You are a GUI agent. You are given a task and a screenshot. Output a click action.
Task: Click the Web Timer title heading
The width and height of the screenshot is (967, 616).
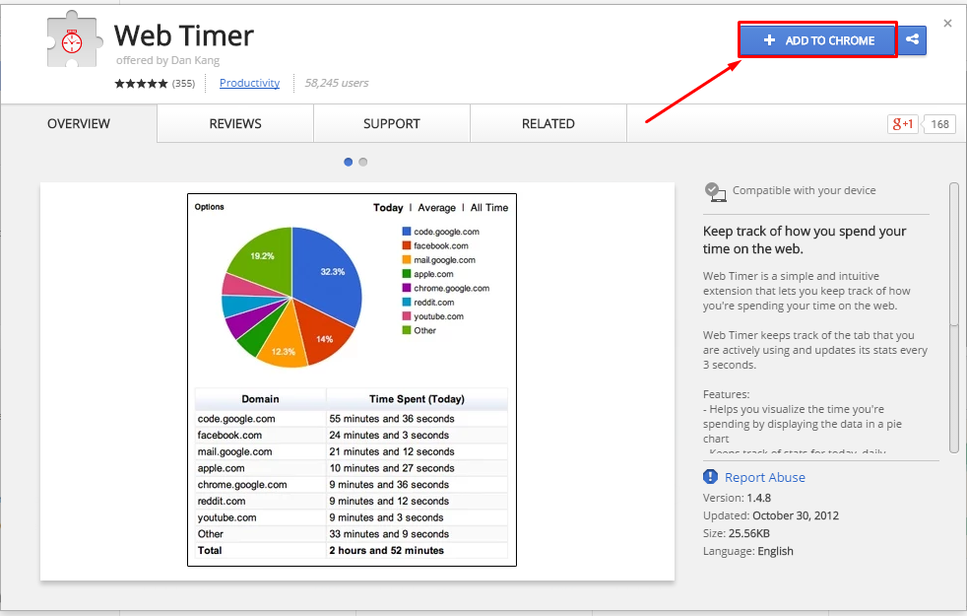click(x=184, y=35)
